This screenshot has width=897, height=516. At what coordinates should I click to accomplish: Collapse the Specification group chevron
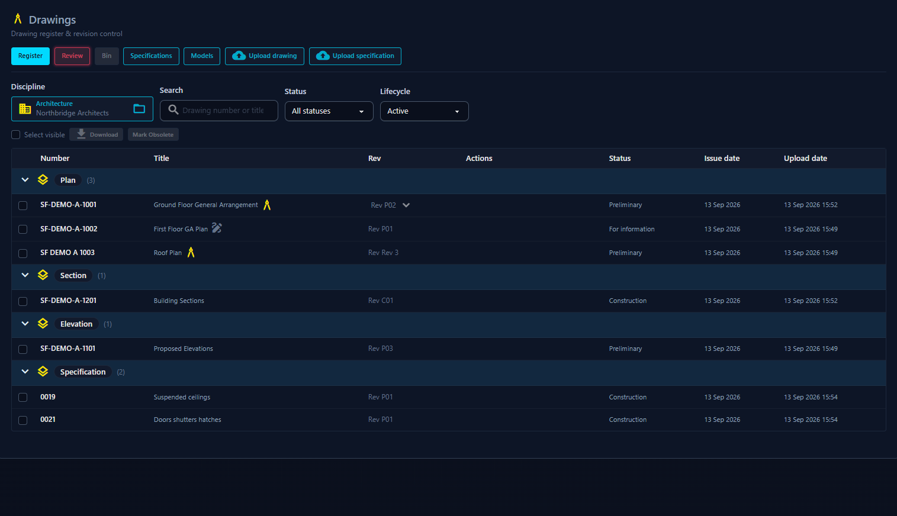(25, 372)
